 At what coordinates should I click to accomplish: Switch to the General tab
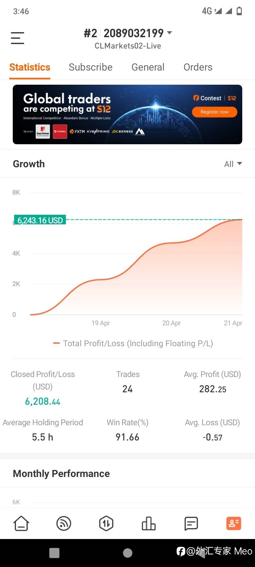point(148,67)
